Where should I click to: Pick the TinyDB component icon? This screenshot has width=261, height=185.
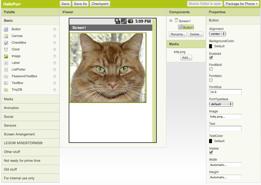click(x=6, y=90)
